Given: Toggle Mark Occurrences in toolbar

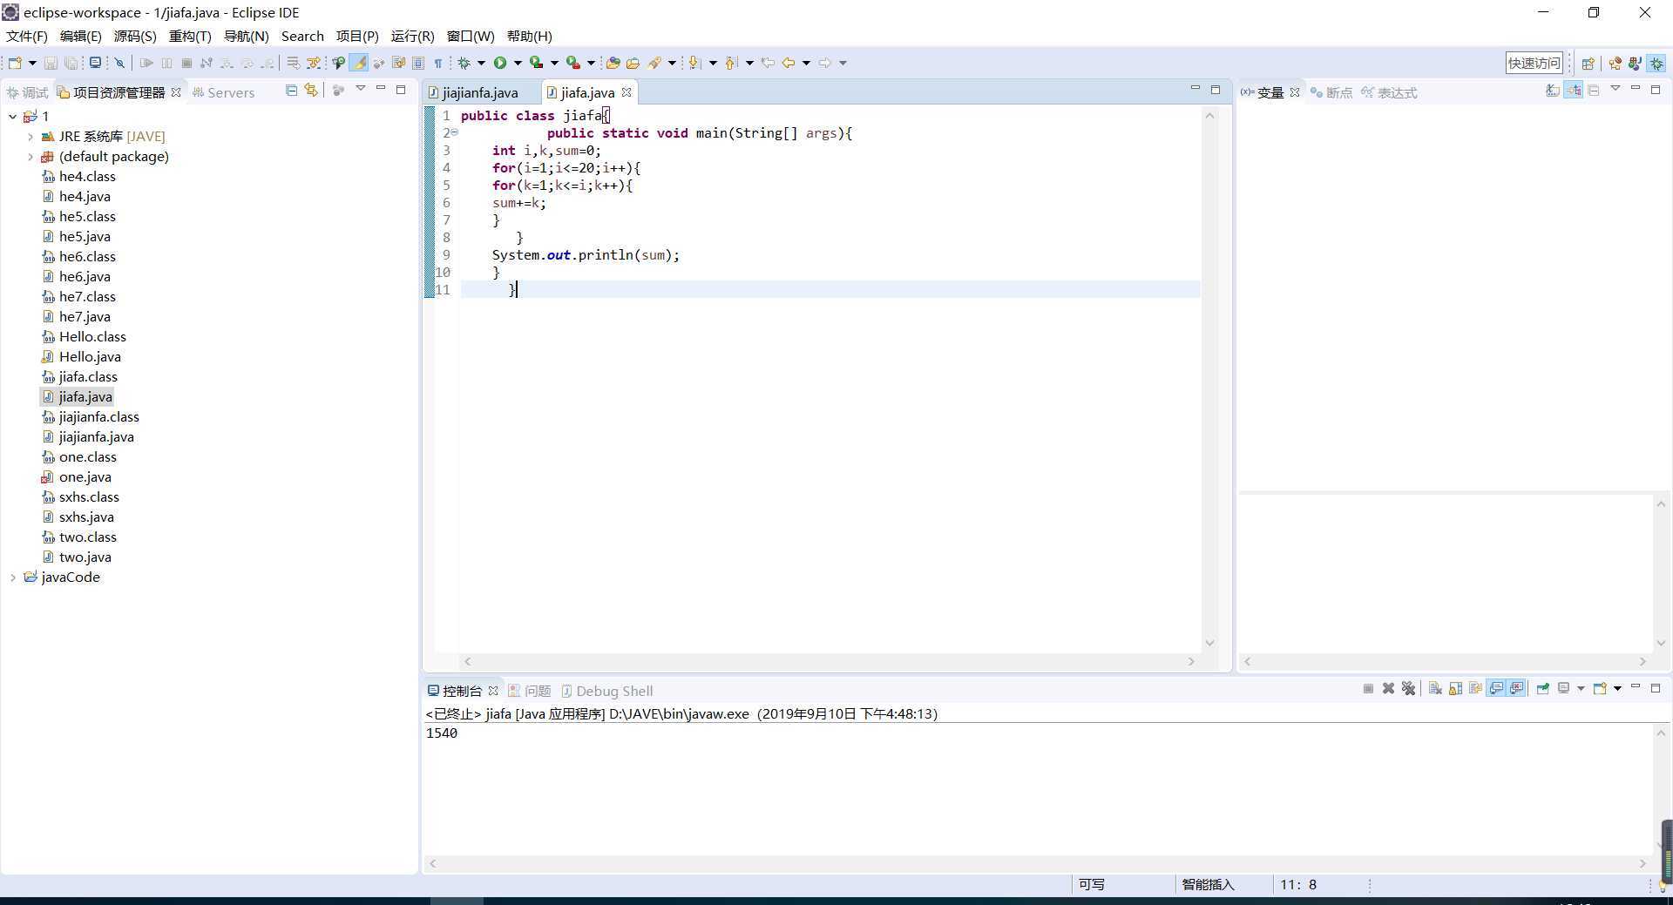Looking at the screenshot, I should click(358, 63).
